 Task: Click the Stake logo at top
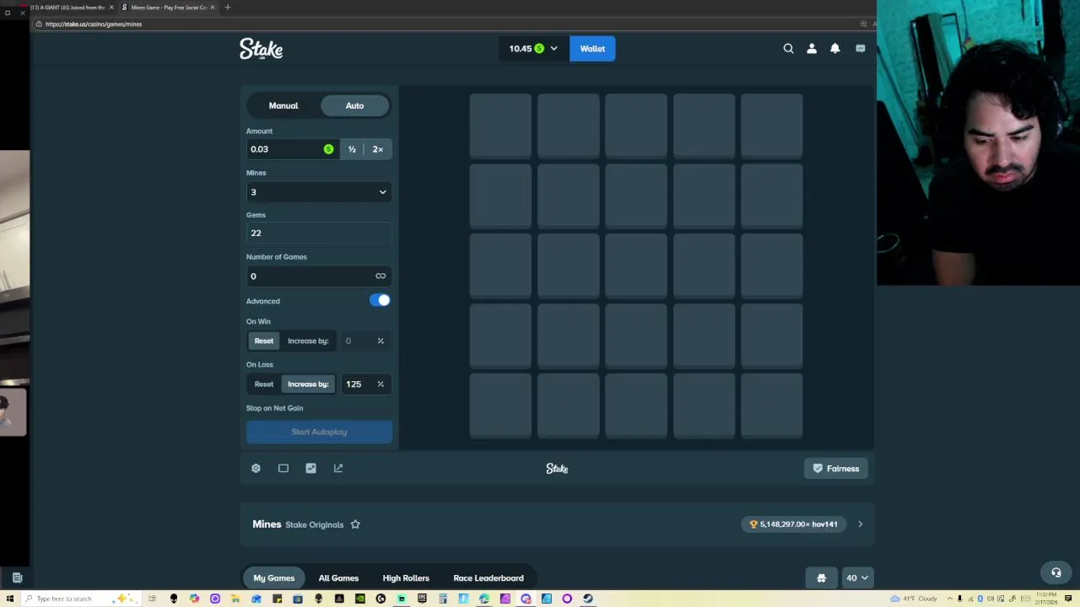(x=261, y=49)
